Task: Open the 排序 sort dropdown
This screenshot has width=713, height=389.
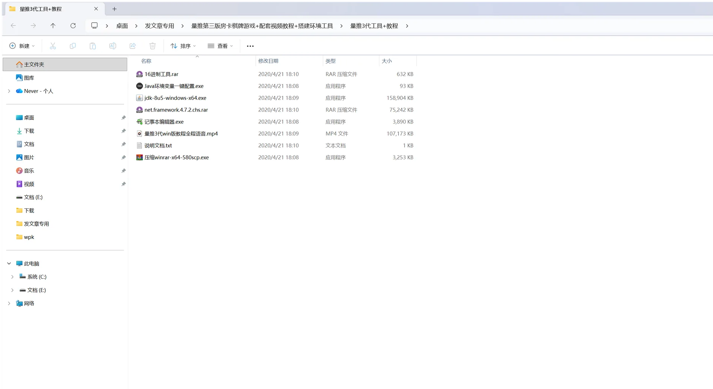Action: point(183,46)
